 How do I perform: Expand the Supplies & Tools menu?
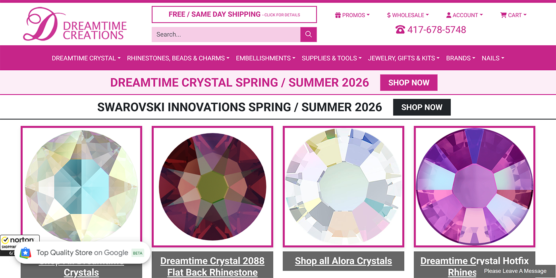pos(332,58)
